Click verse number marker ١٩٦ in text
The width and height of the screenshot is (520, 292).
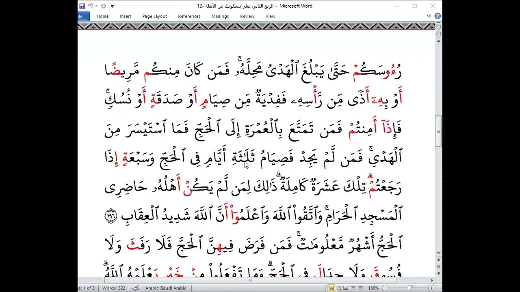110,216
